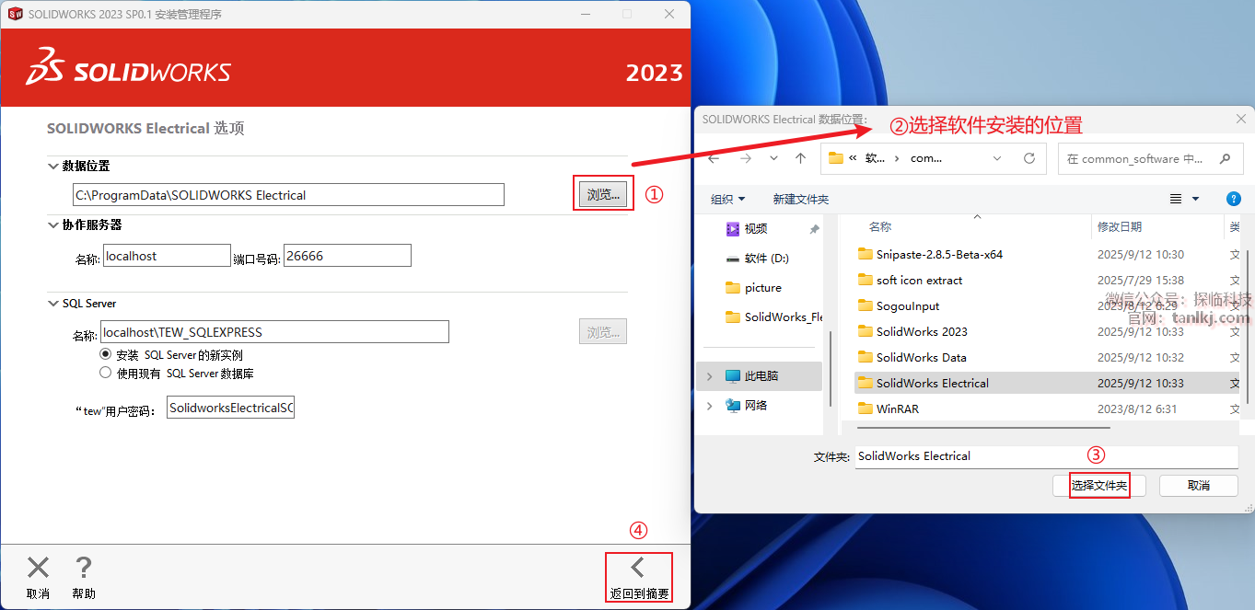Click the SQL Server name field
1255x610 pixels.
tap(274, 331)
